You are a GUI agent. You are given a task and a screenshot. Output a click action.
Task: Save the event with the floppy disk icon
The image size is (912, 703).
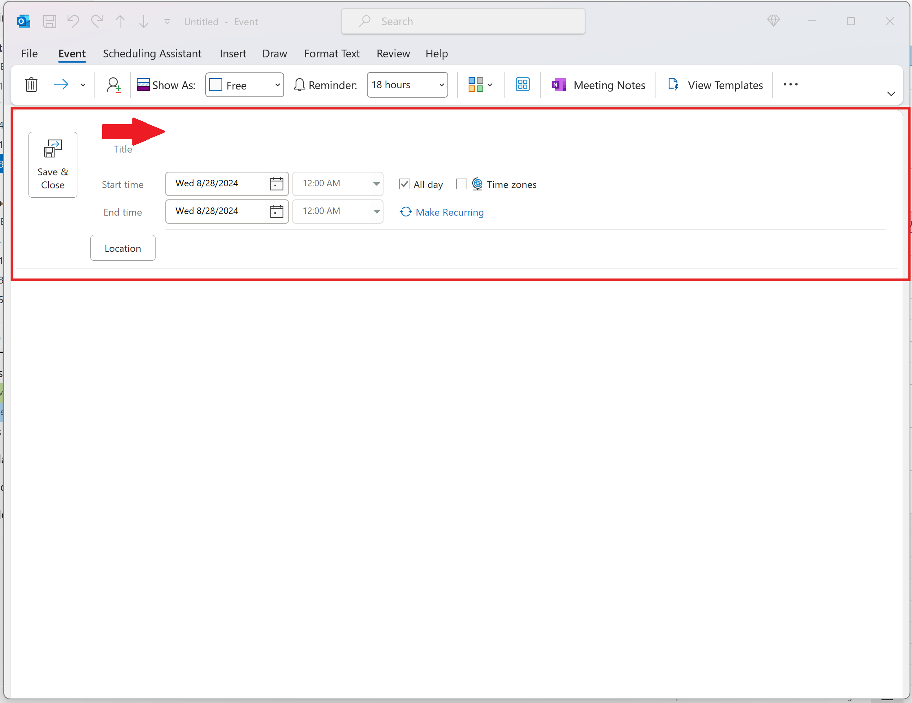tap(50, 21)
